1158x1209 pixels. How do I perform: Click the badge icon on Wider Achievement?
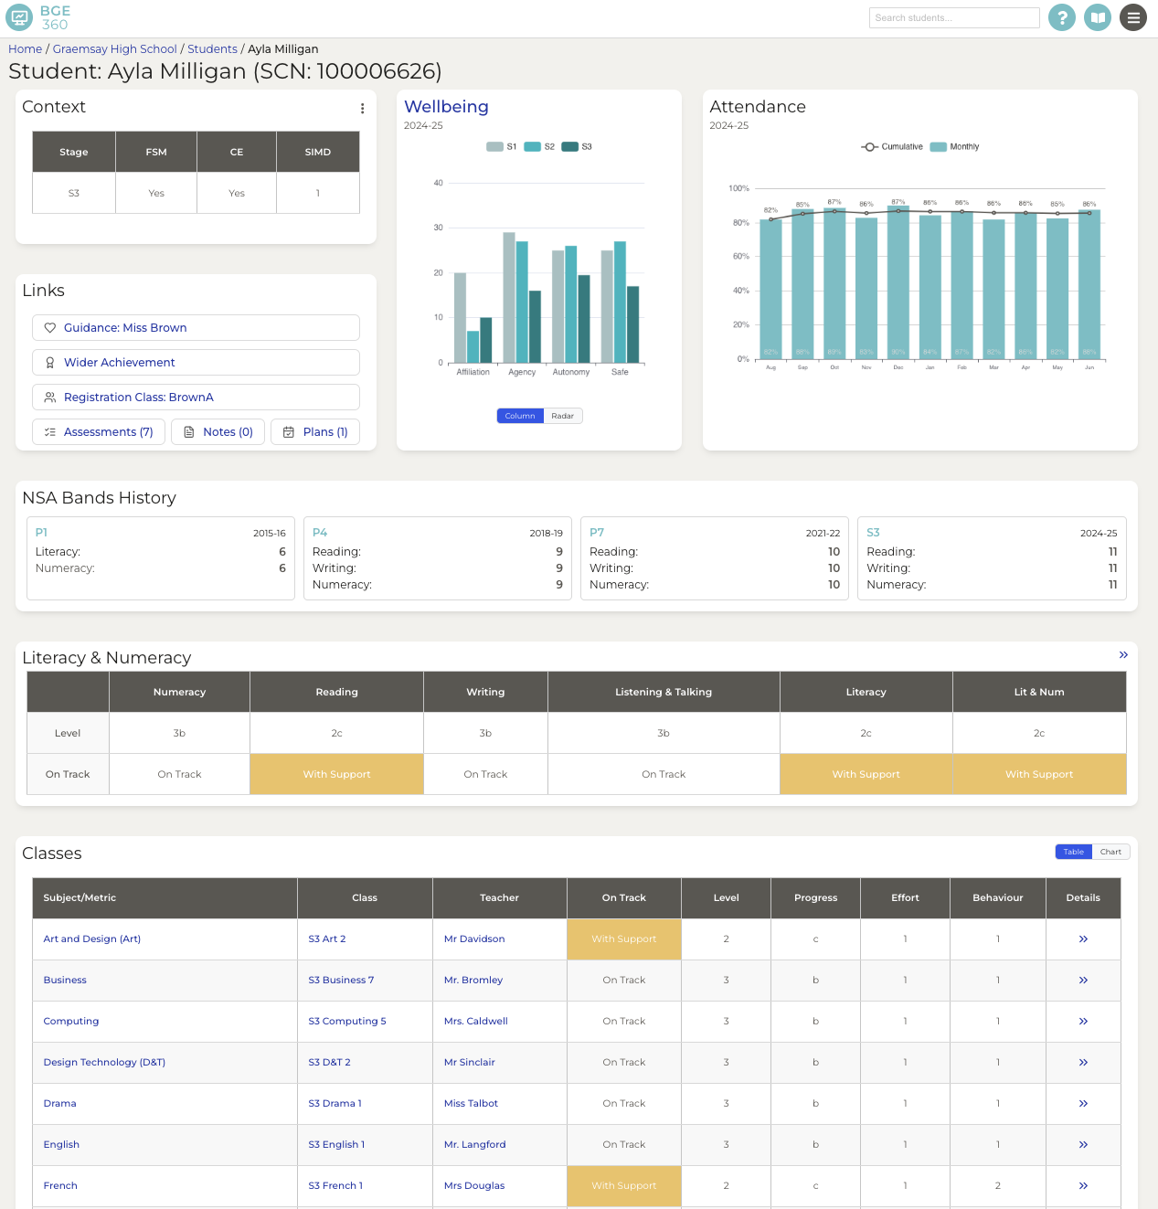pos(50,362)
